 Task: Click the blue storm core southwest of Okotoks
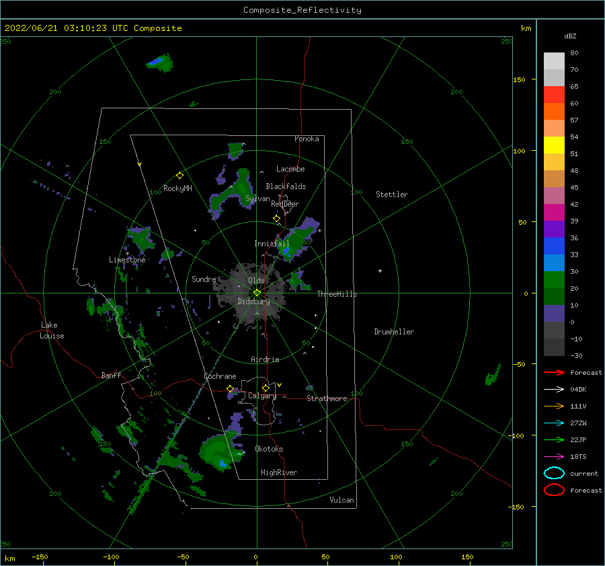[223, 463]
